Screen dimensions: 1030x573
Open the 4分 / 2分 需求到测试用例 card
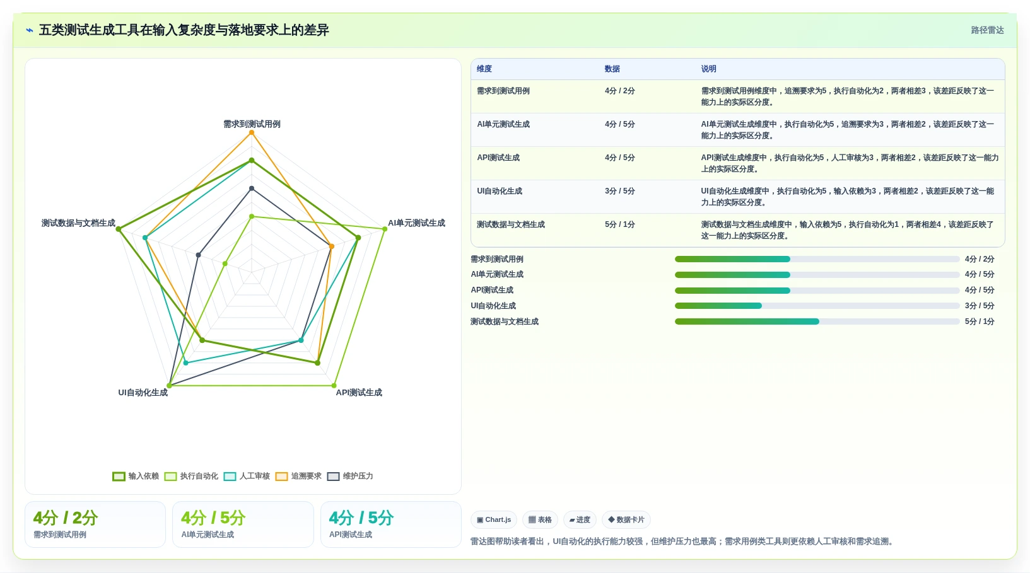click(x=95, y=524)
